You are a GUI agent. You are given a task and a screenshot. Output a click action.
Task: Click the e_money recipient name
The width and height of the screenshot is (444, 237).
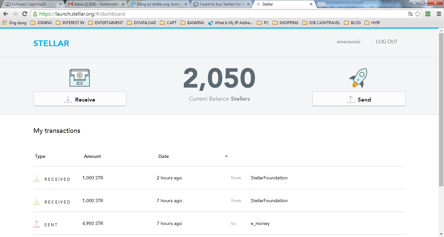pos(260,224)
